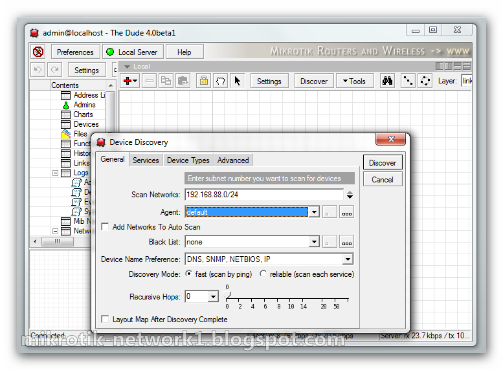Screen dimensions: 503x370
Task: Click the Mib Nodes table icon
Action: click(66, 222)
